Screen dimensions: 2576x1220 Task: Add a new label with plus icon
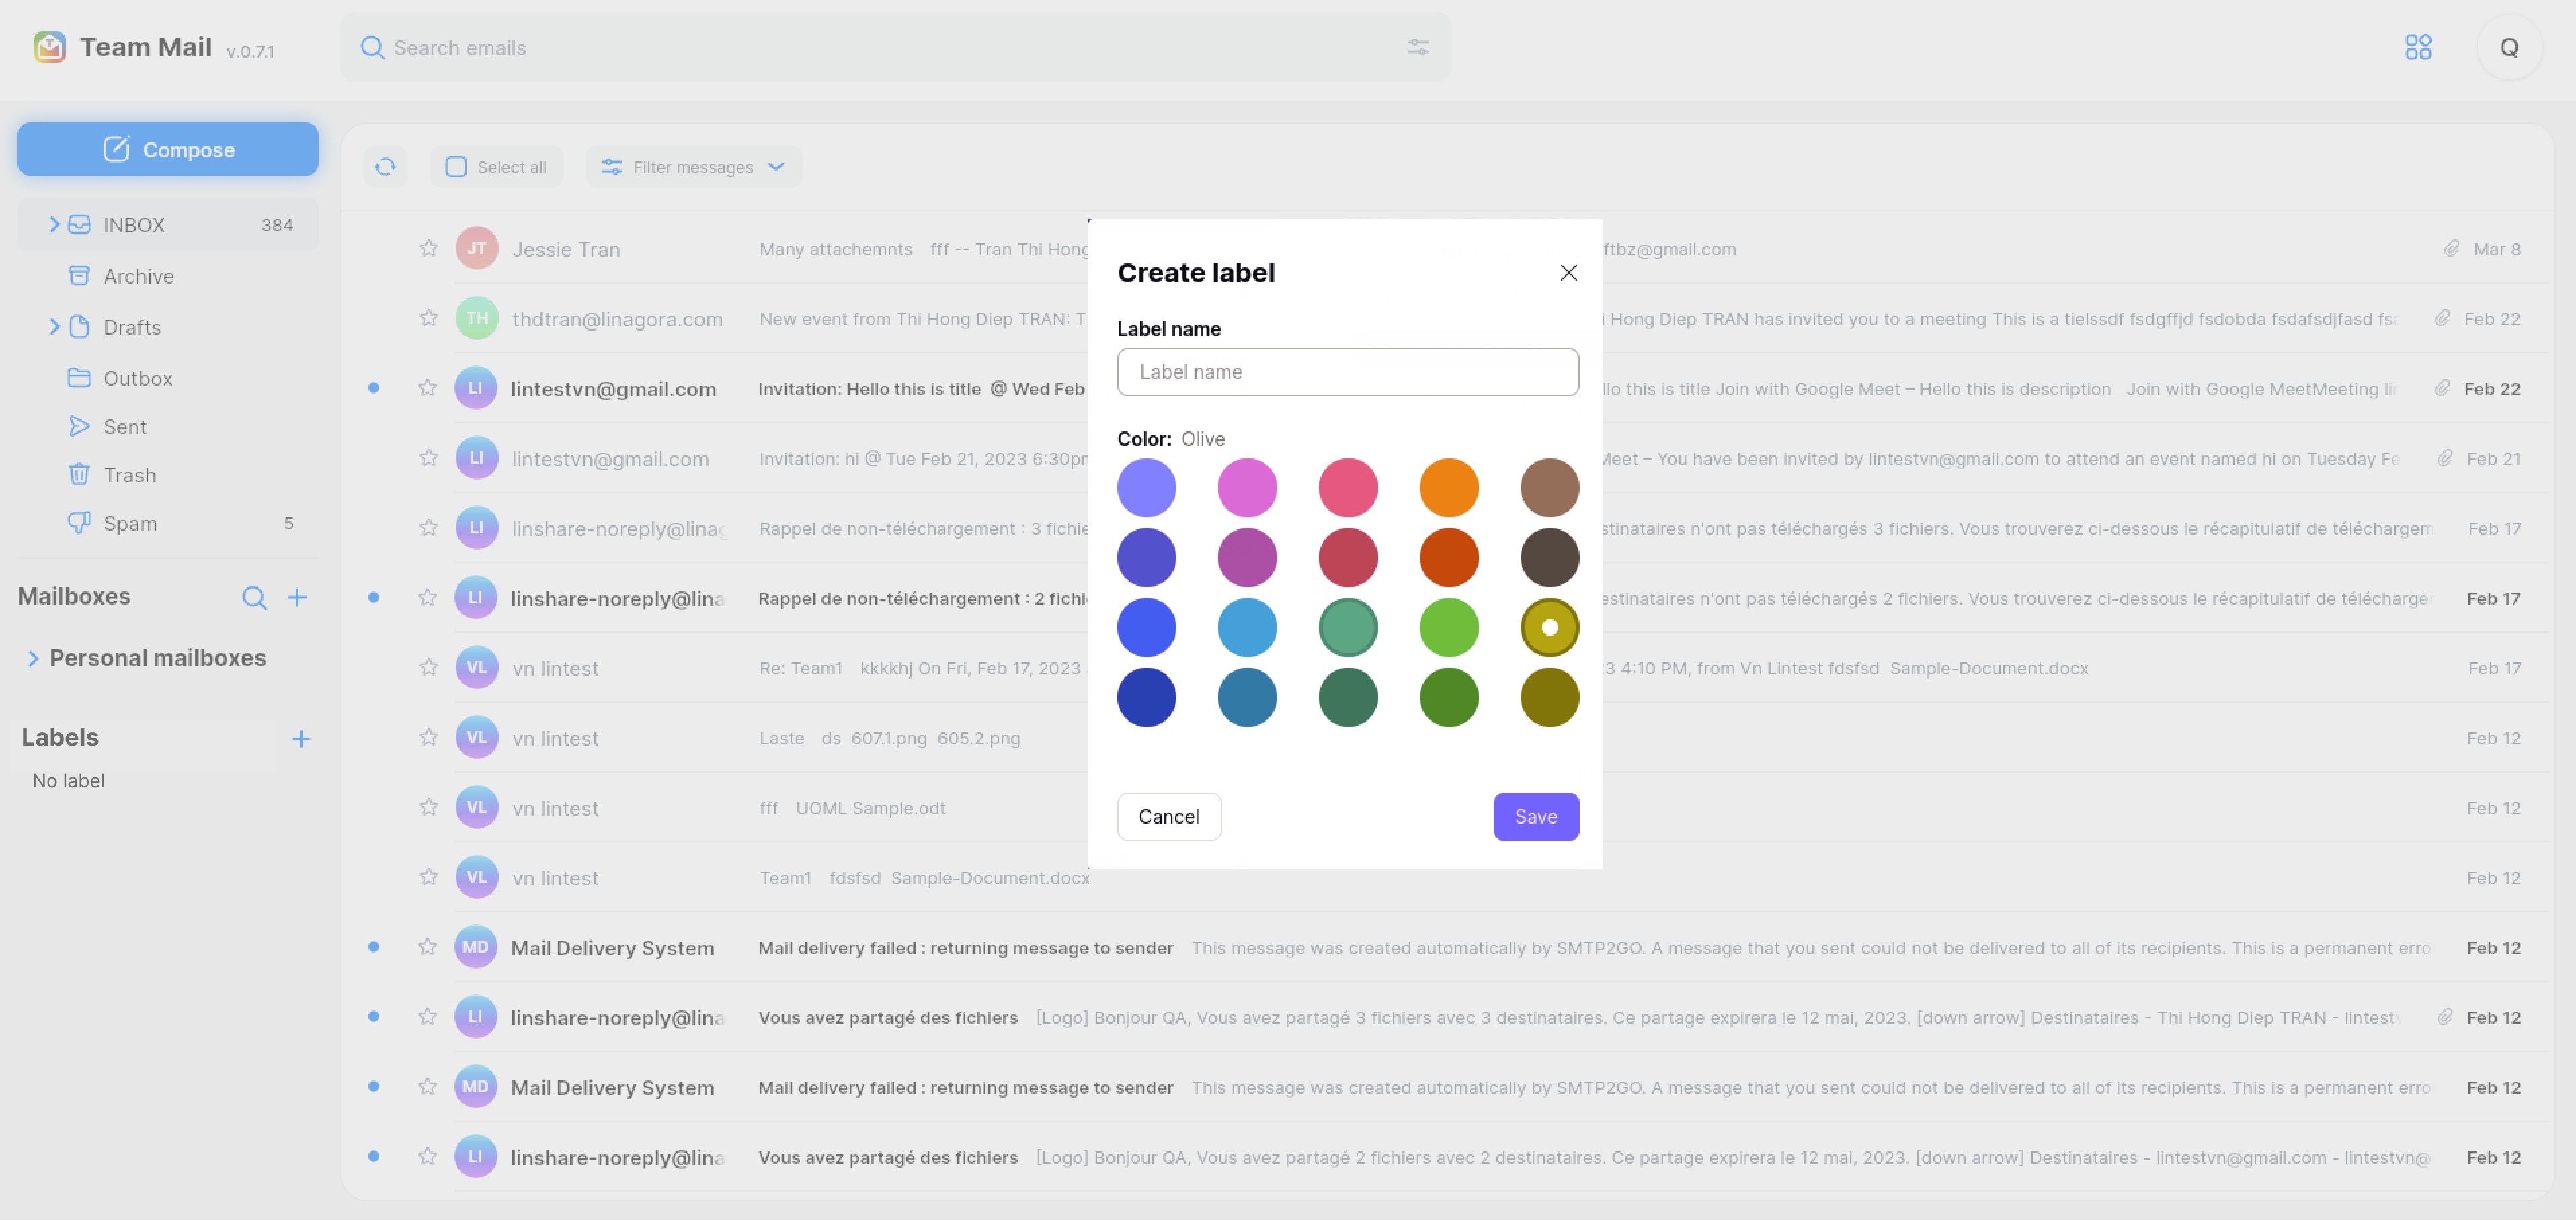(x=301, y=740)
